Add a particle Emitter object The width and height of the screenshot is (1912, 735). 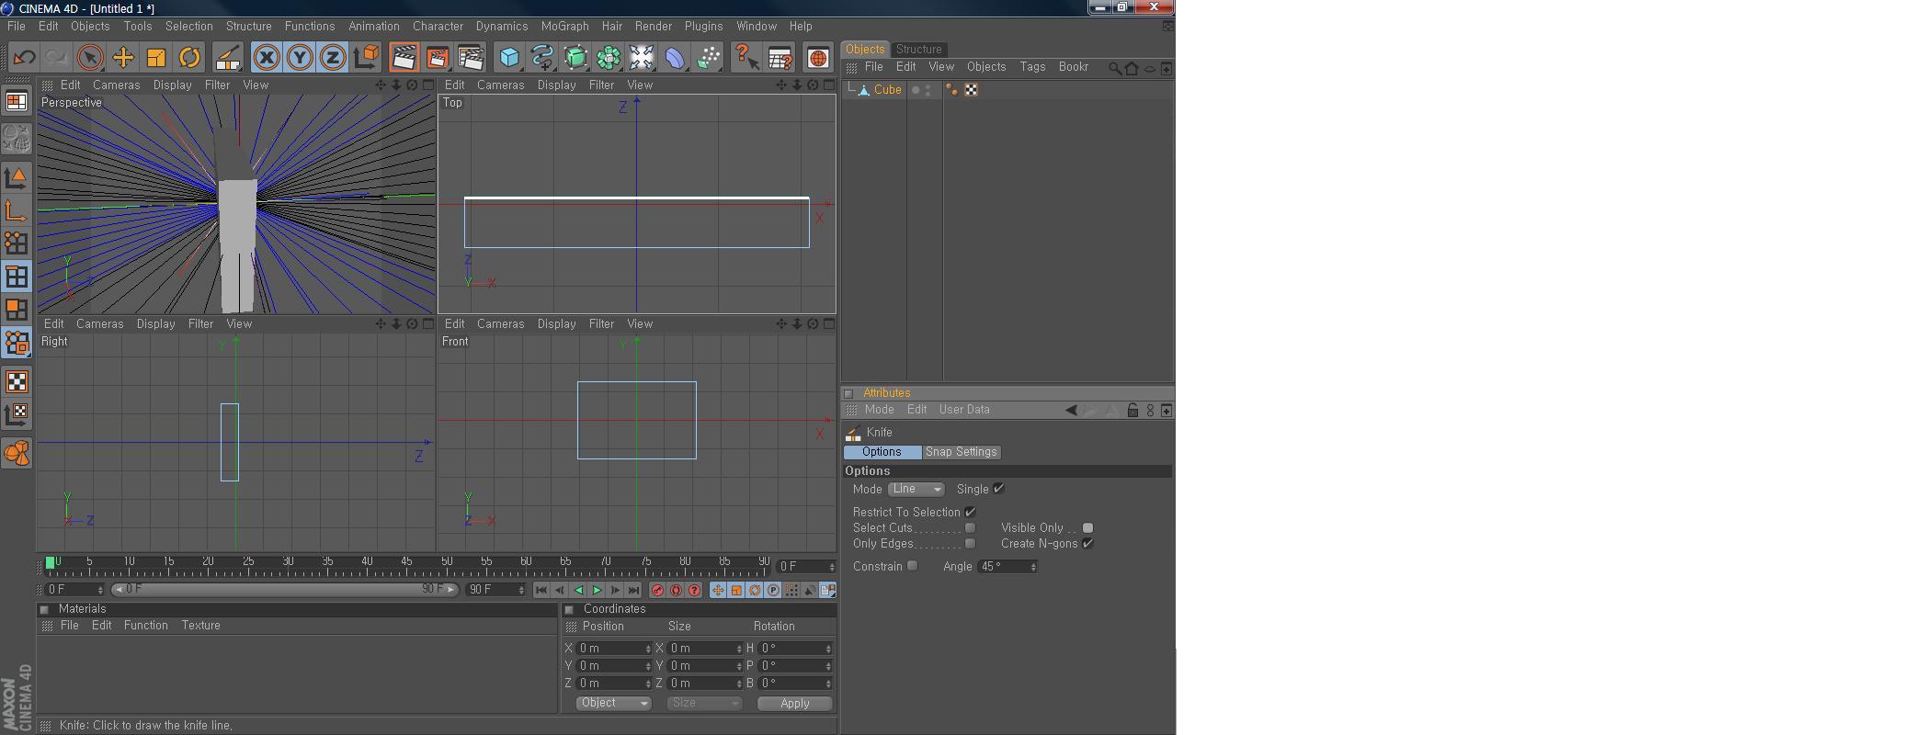[x=708, y=57]
